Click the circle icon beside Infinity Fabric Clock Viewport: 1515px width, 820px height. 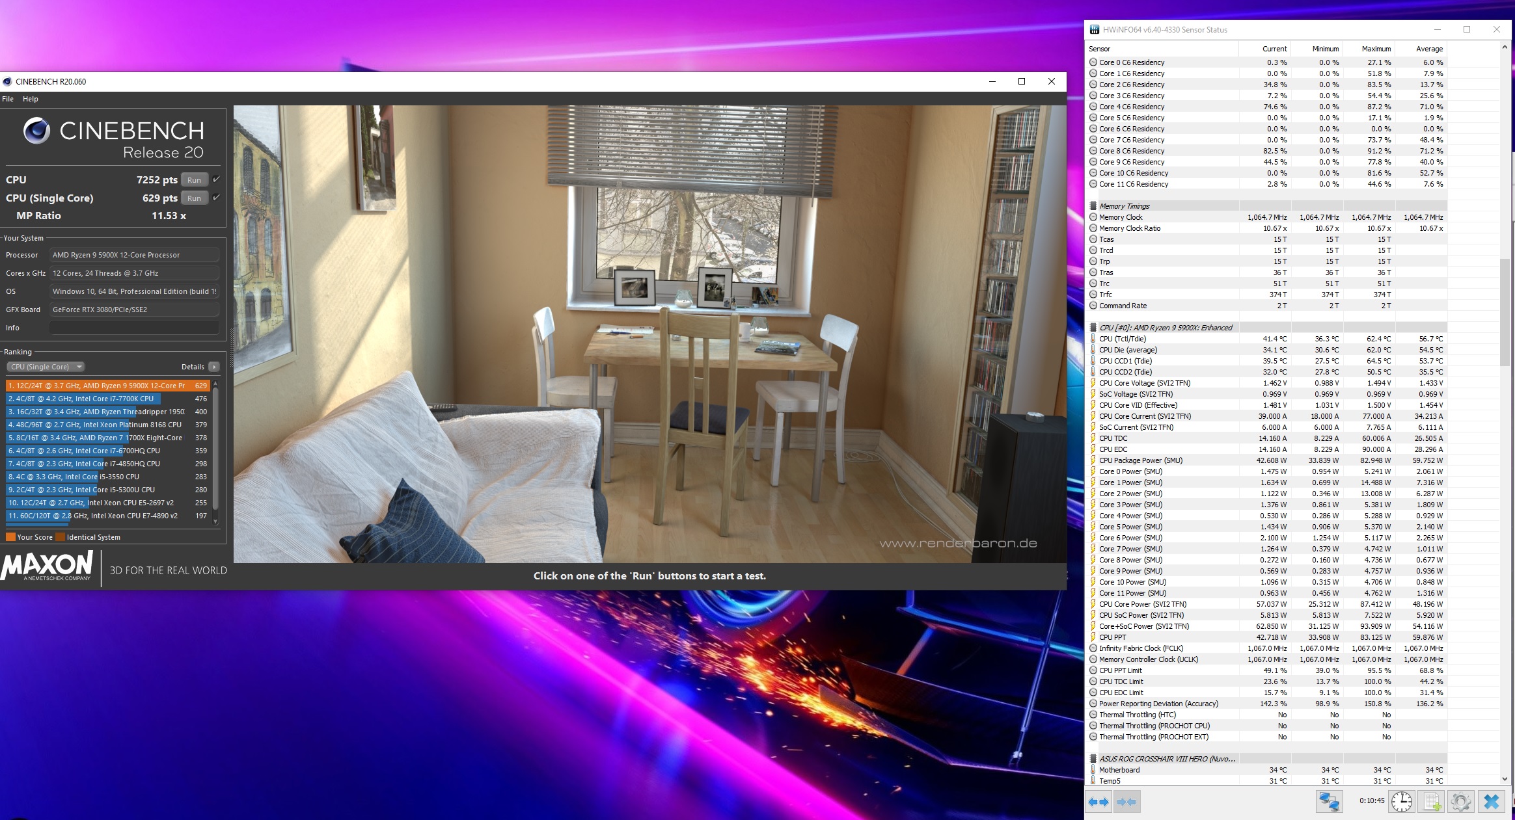(1093, 648)
